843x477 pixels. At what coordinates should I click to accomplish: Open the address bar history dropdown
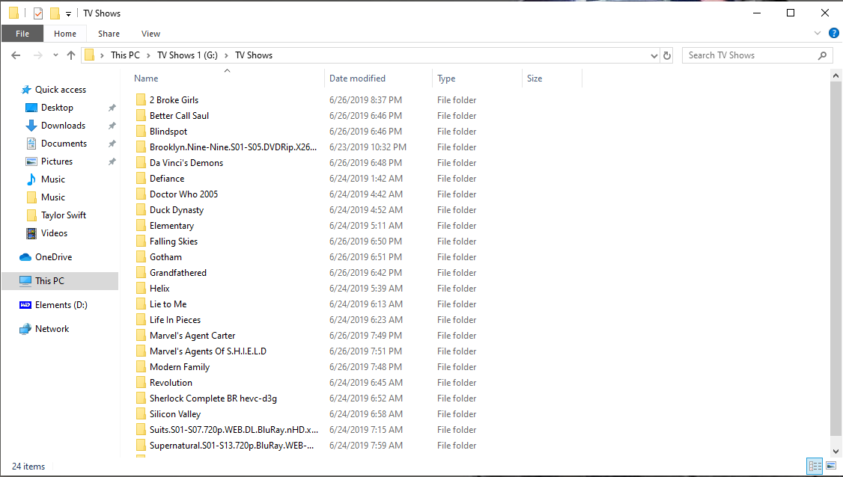654,55
